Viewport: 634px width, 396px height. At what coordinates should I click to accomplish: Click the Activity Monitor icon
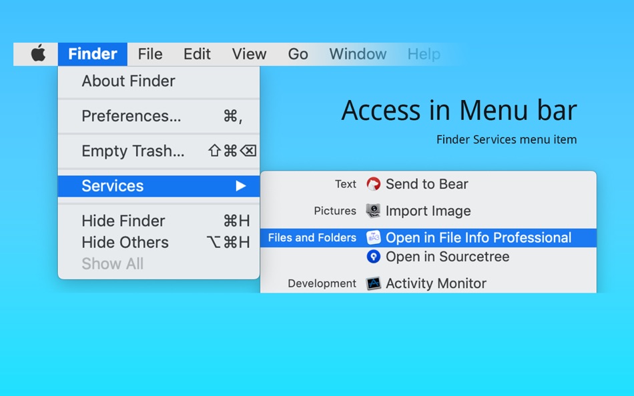[x=373, y=283]
